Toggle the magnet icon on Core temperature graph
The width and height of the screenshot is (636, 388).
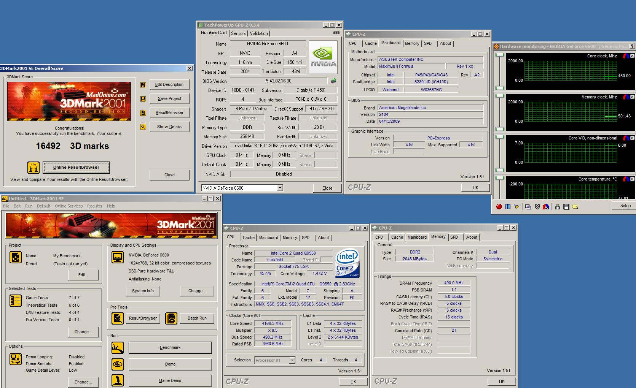[x=626, y=179]
